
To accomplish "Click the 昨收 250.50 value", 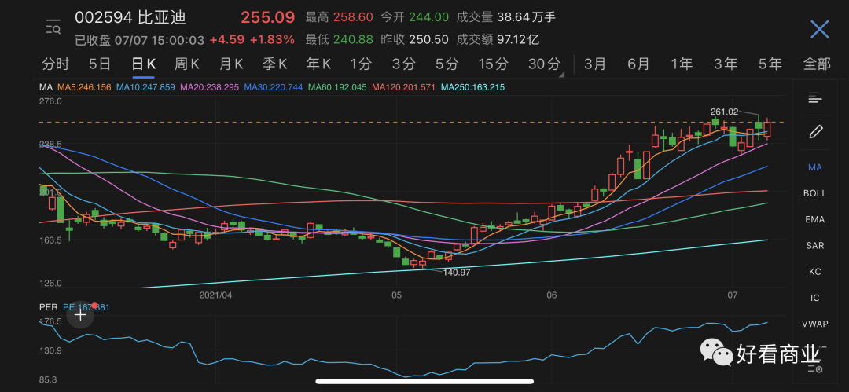I will (415, 39).
